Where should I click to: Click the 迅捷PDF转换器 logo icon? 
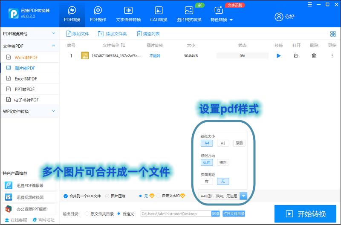pos(13,14)
